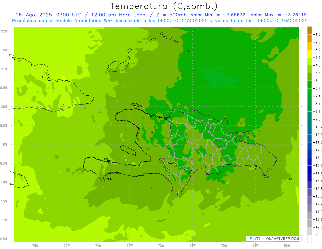Click the 75W longitude label

click(x=67, y=245)
